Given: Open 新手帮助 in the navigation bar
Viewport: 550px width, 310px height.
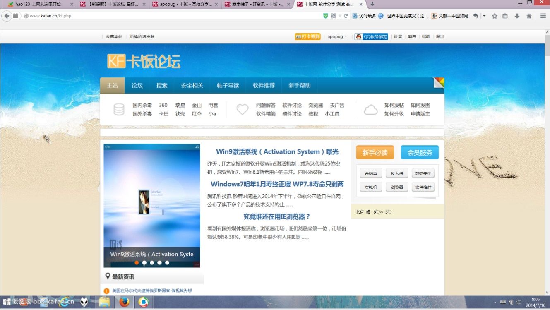Looking at the screenshot, I should tap(299, 86).
